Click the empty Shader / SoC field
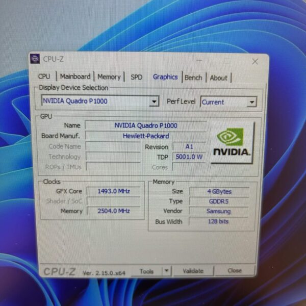Image resolution: width=306 pixels, height=306 pixels. 114,201
